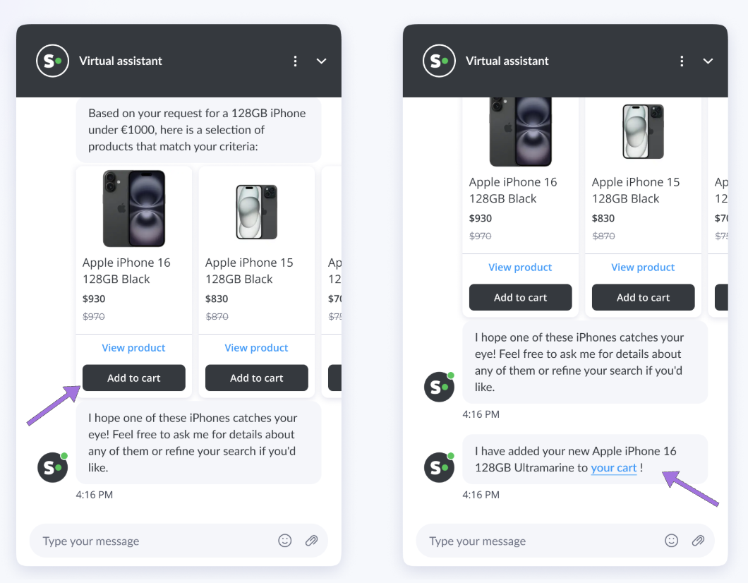Click iPhone 16 Black product image, left chat
The width and height of the screenshot is (748, 583).
[134, 208]
